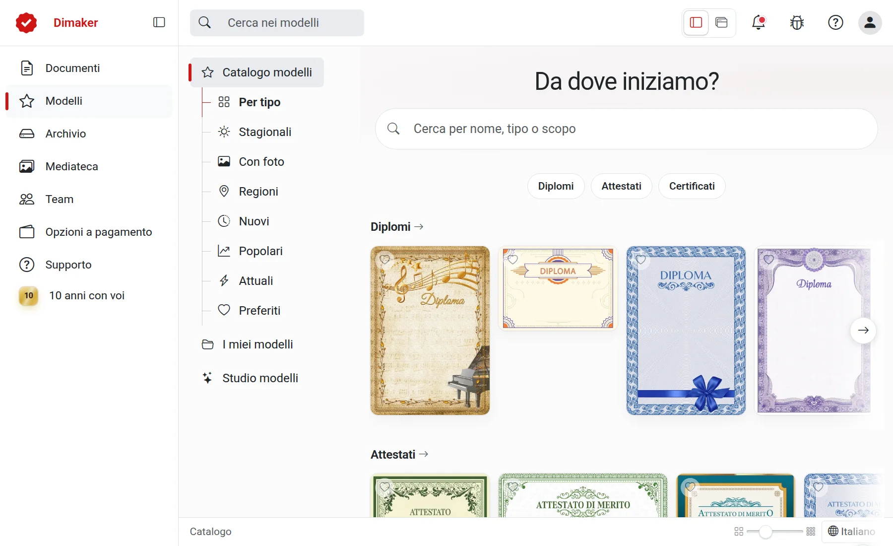The image size is (893, 546).
Task: Favorite the purple Diploma template
Action: tap(768, 259)
